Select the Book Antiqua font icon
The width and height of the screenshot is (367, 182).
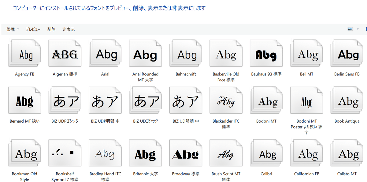347,100
